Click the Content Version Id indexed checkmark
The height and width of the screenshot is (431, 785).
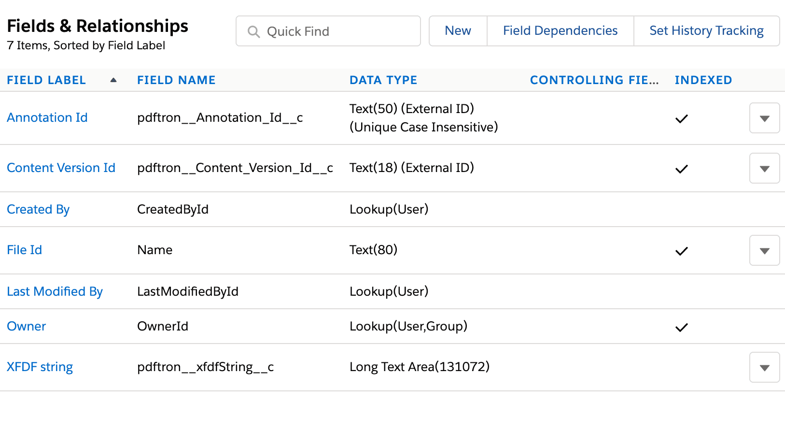coord(681,169)
